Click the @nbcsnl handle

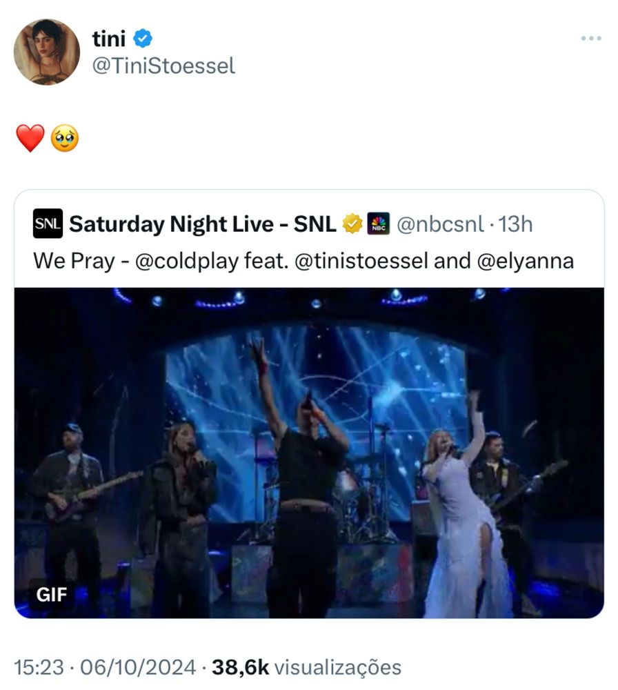coord(441,224)
